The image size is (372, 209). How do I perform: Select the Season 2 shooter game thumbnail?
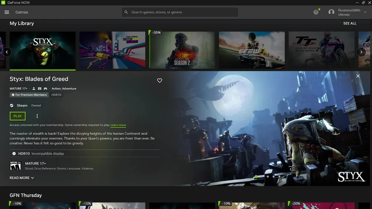click(x=182, y=50)
